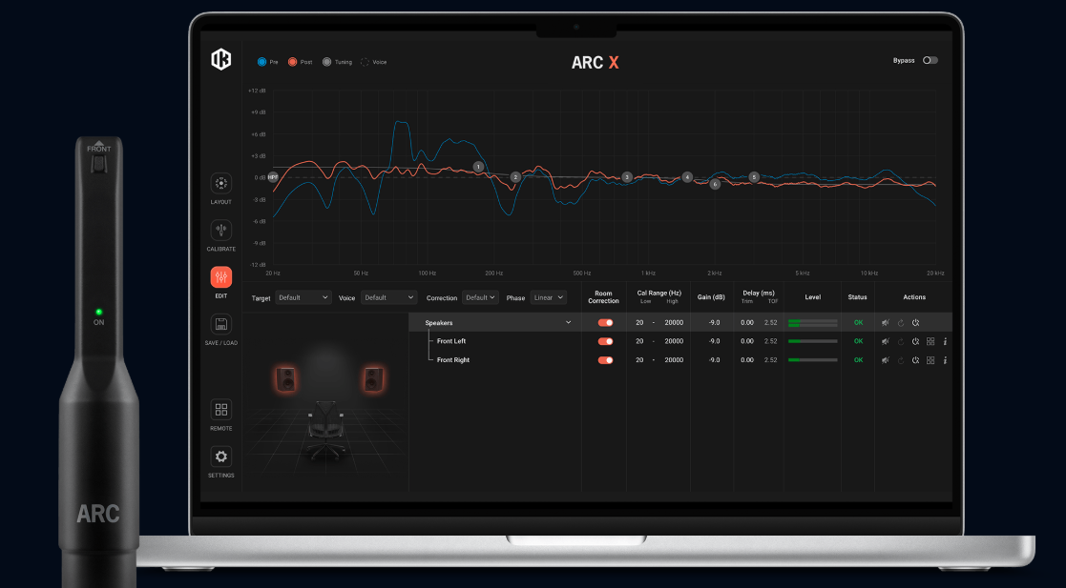Screen dimensions: 1066x588
Task: Click the IK Multimedia logo icon
Action: click(x=221, y=60)
